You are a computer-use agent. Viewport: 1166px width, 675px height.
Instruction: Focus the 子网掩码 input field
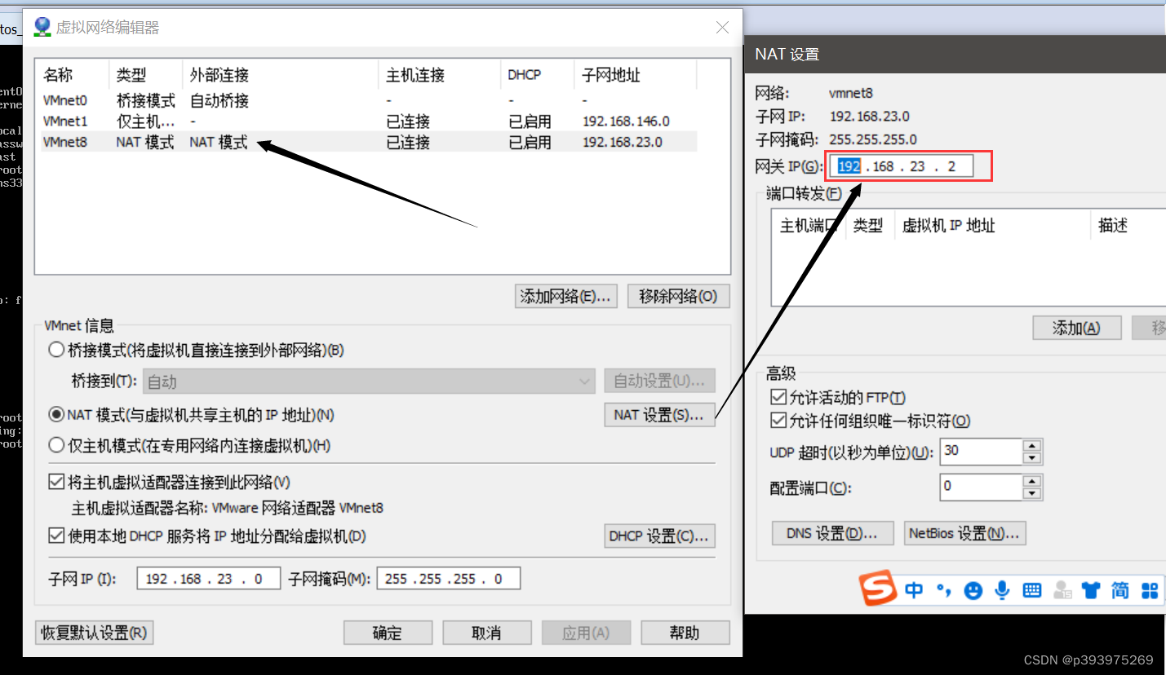click(x=449, y=579)
